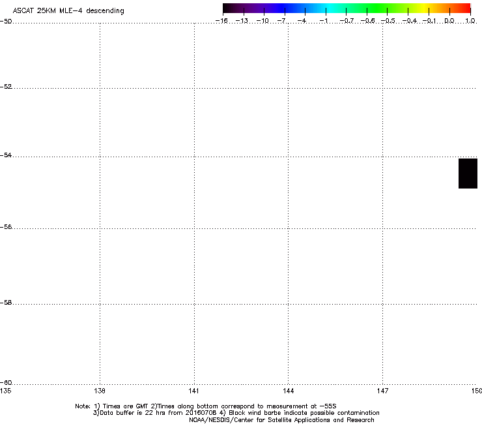The width and height of the screenshot is (482, 424).
Task: Click the -1 color scale label
Action: pos(323,21)
